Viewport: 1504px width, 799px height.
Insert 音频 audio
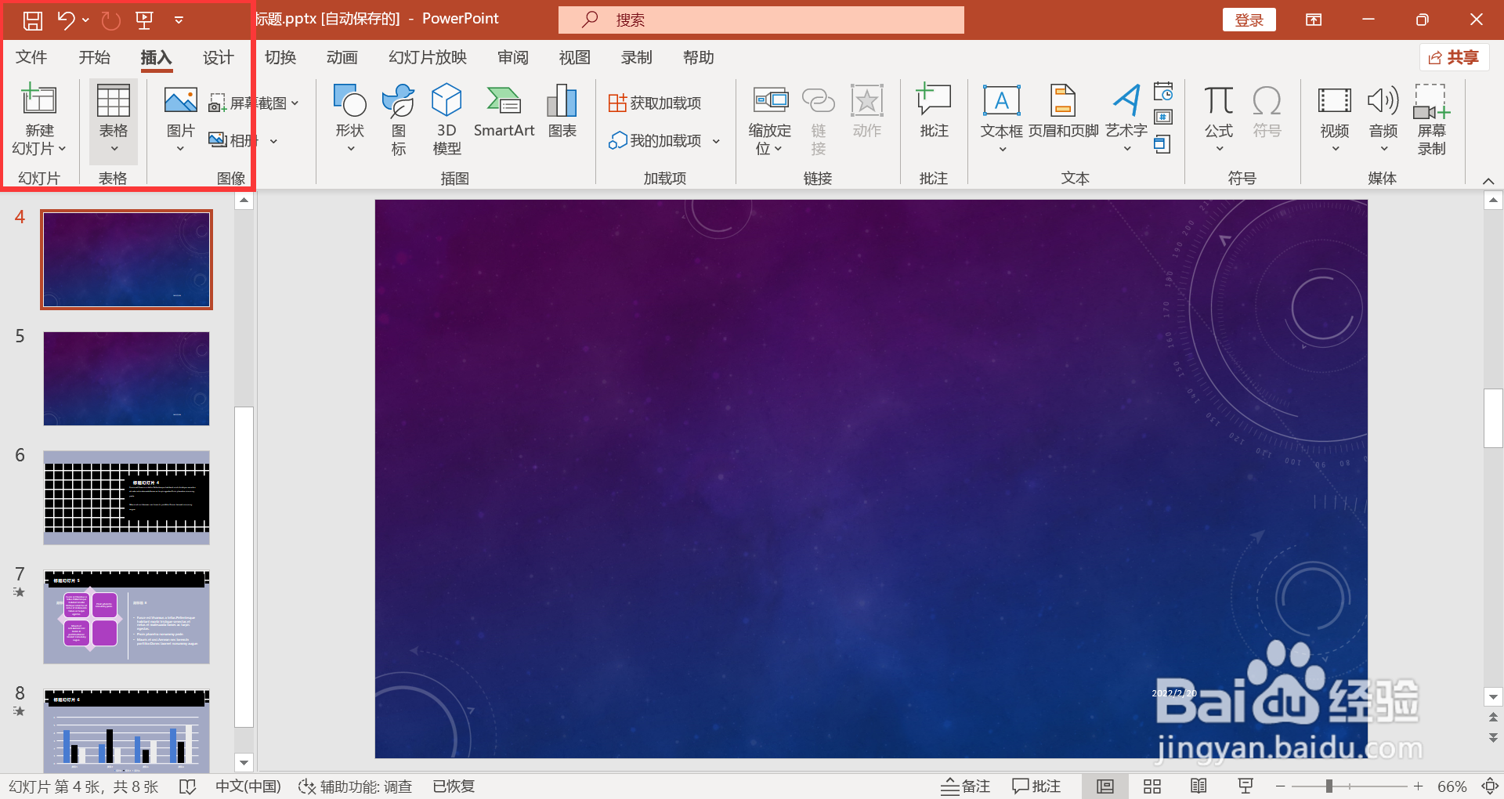1383,120
